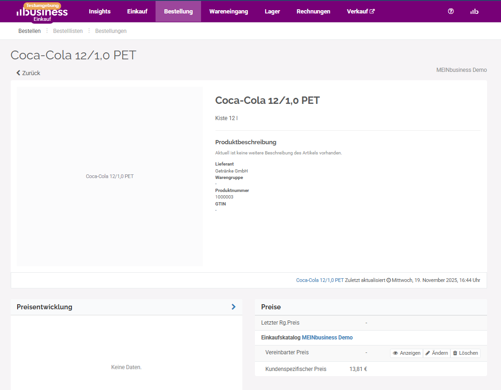Open the app switcher bars icon
This screenshot has height=390, width=501.
[474, 12]
